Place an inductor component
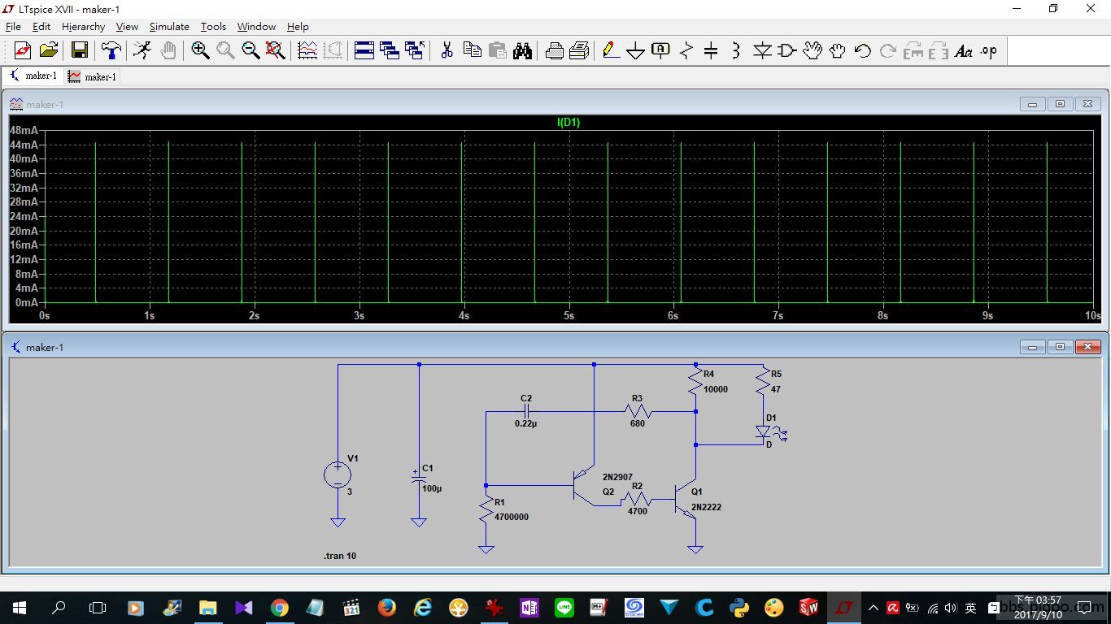Image resolution: width=1111 pixels, height=624 pixels. point(736,50)
